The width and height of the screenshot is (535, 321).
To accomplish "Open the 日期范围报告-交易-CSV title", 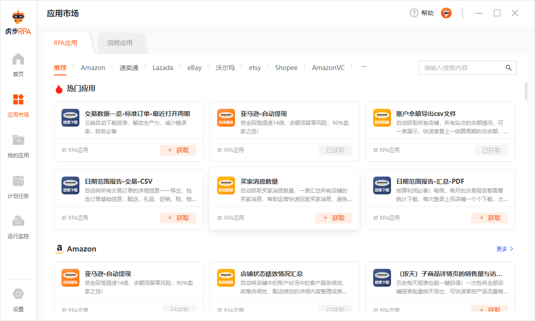I will click(x=119, y=181).
